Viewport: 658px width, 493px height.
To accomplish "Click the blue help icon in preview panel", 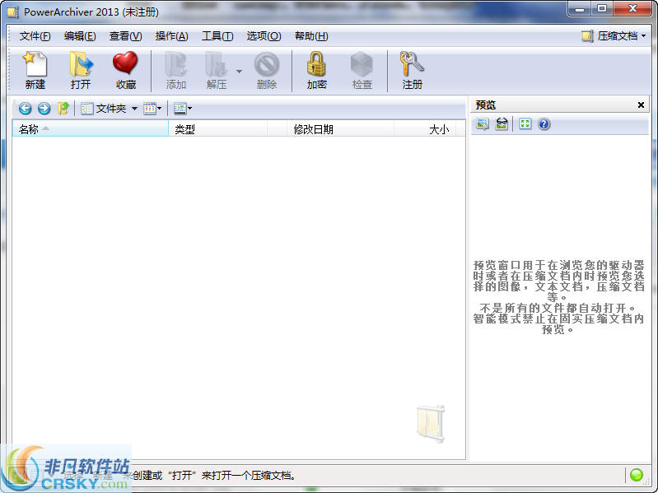I will pyautogui.click(x=544, y=124).
